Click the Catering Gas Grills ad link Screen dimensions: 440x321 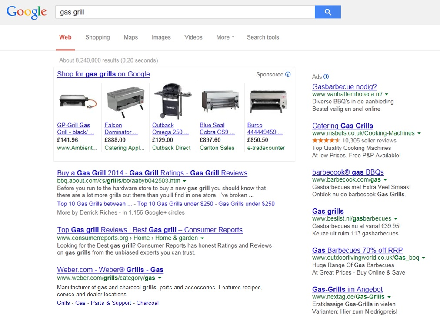coord(343,126)
